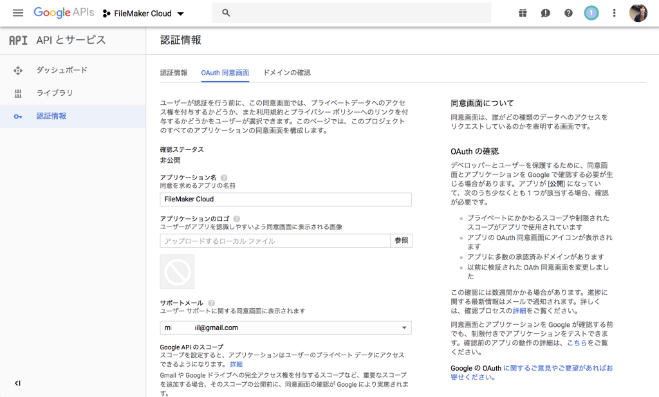
Task: Click the Google API のスコープ label
Action: point(192,347)
